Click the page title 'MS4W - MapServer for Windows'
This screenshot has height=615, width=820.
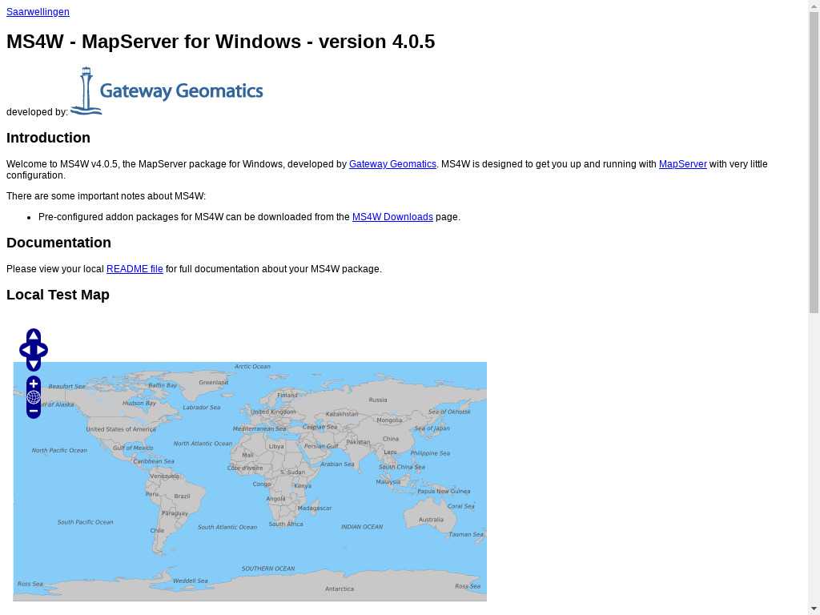click(x=154, y=42)
